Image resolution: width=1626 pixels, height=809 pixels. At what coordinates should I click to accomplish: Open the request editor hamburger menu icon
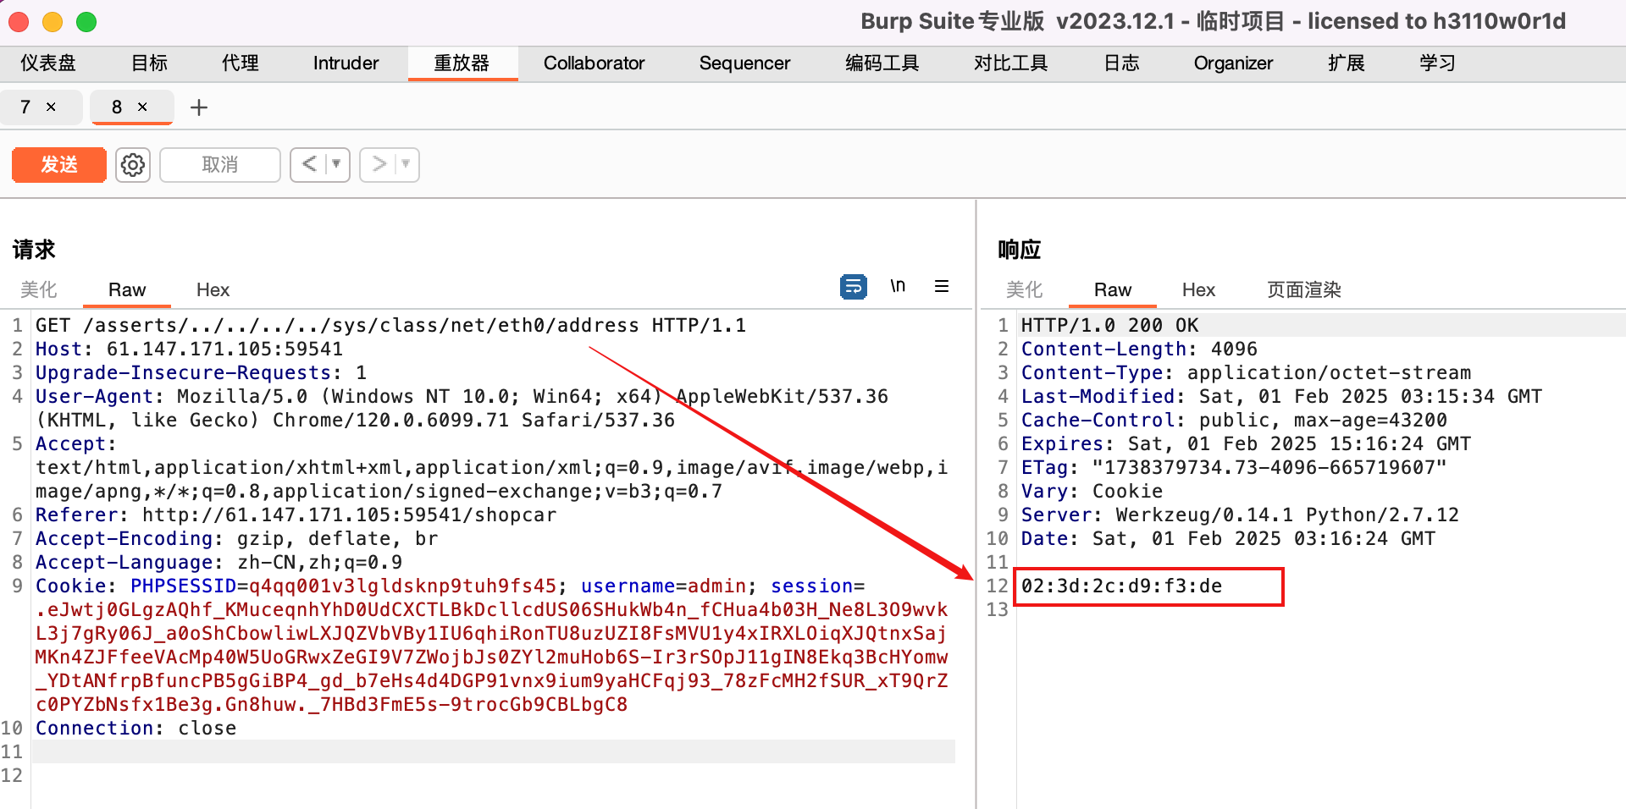(x=941, y=286)
